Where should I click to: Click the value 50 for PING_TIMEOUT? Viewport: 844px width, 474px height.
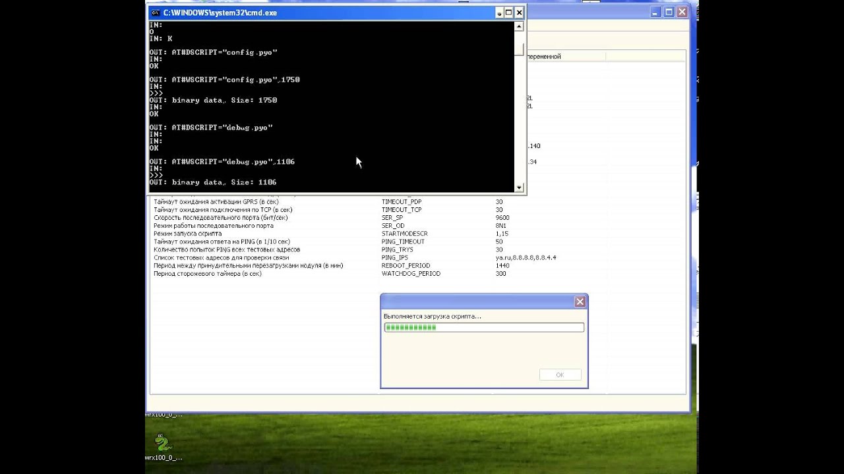click(499, 242)
